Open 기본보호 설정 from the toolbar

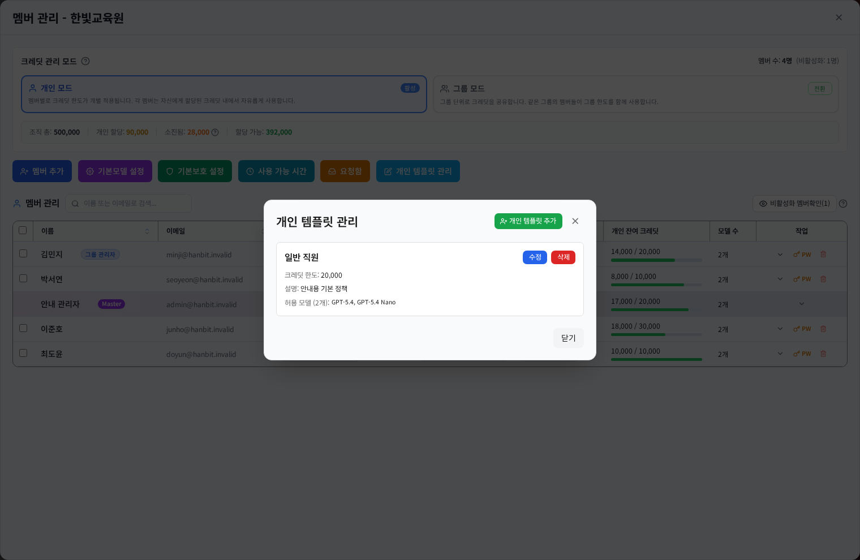pos(195,171)
